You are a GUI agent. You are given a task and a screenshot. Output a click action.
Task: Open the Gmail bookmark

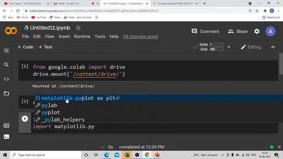tap(23, 17)
